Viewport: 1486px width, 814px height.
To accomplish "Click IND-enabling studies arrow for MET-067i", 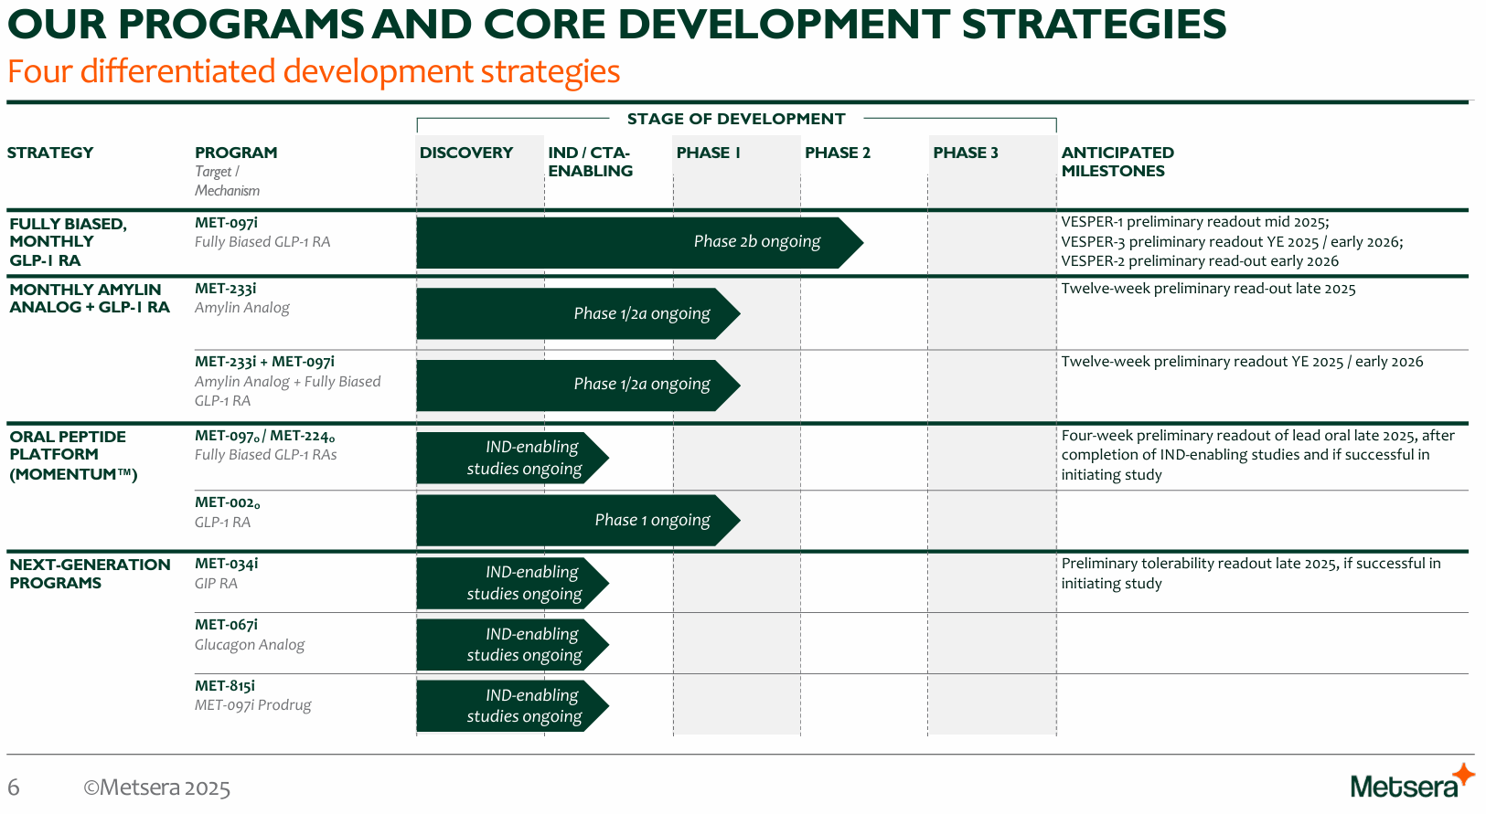I will pyautogui.click(x=513, y=644).
